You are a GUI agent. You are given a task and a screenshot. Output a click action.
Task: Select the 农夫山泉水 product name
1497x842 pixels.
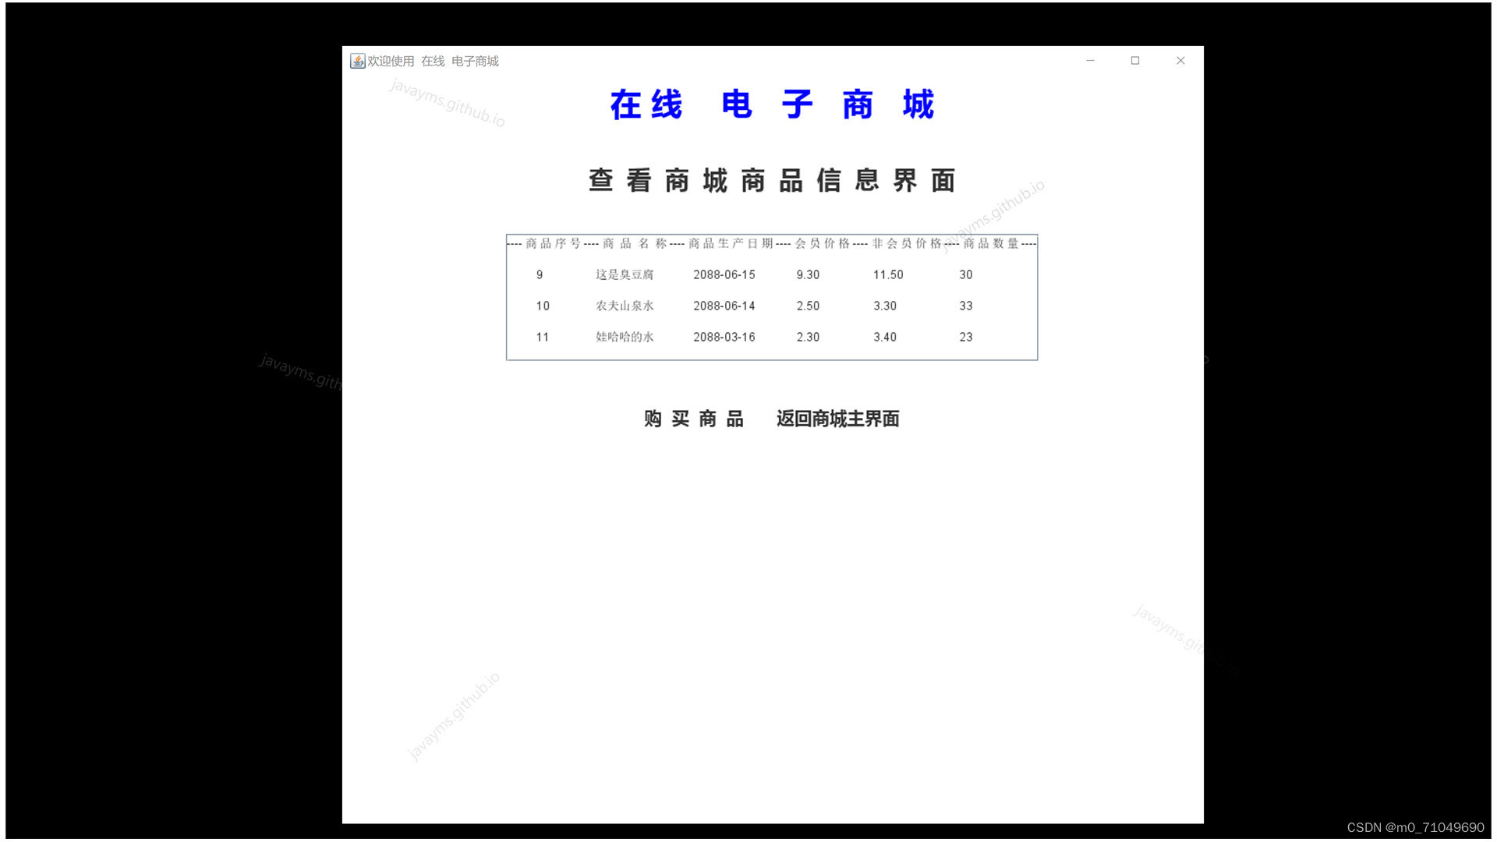625,306
